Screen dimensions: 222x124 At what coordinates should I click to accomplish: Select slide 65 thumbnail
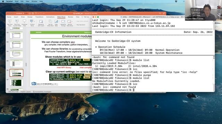[x=16, y=63]
